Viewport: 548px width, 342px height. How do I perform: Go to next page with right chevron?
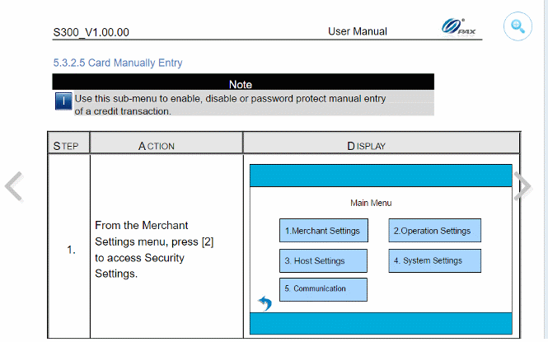(x=523, y=185)
